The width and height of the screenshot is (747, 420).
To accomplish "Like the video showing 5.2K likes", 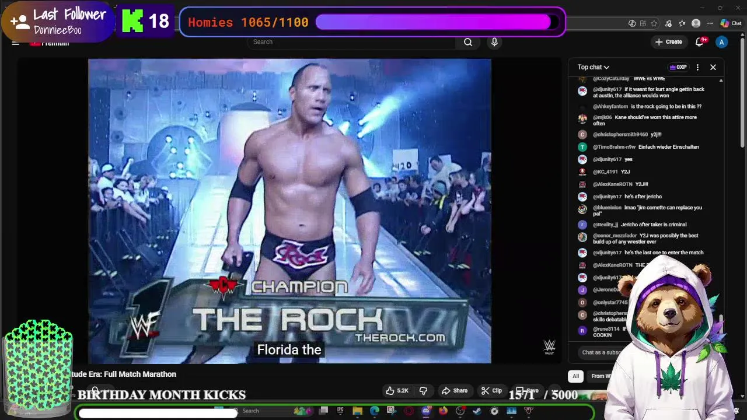I will click(x=397, y=391).
